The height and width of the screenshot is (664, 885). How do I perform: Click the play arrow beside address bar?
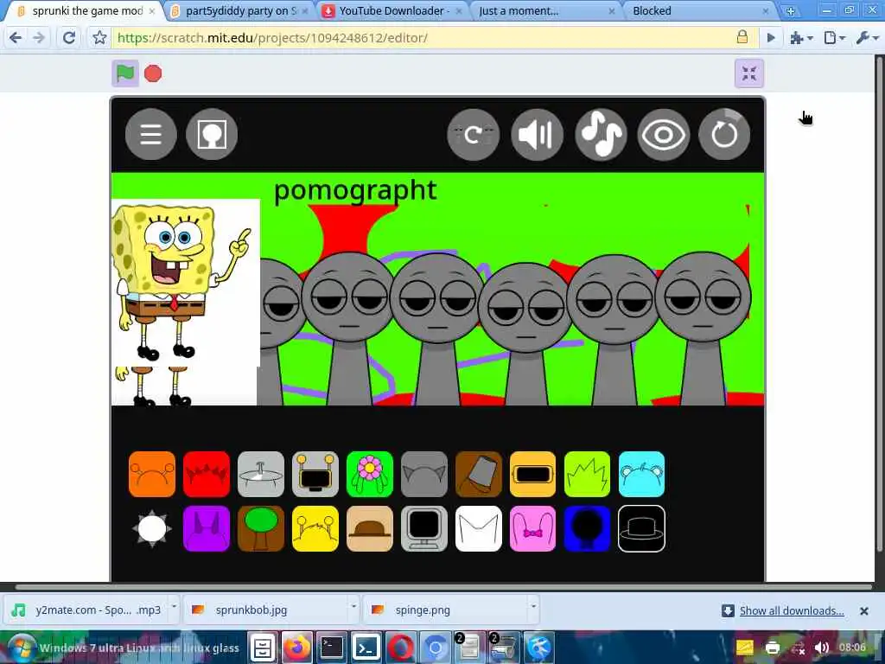coord(771,38)
